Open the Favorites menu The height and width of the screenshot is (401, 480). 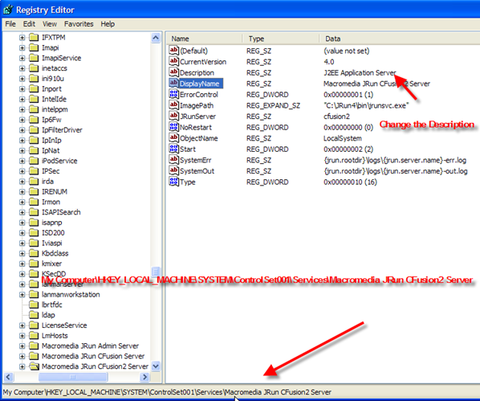(x=79, y=24)
